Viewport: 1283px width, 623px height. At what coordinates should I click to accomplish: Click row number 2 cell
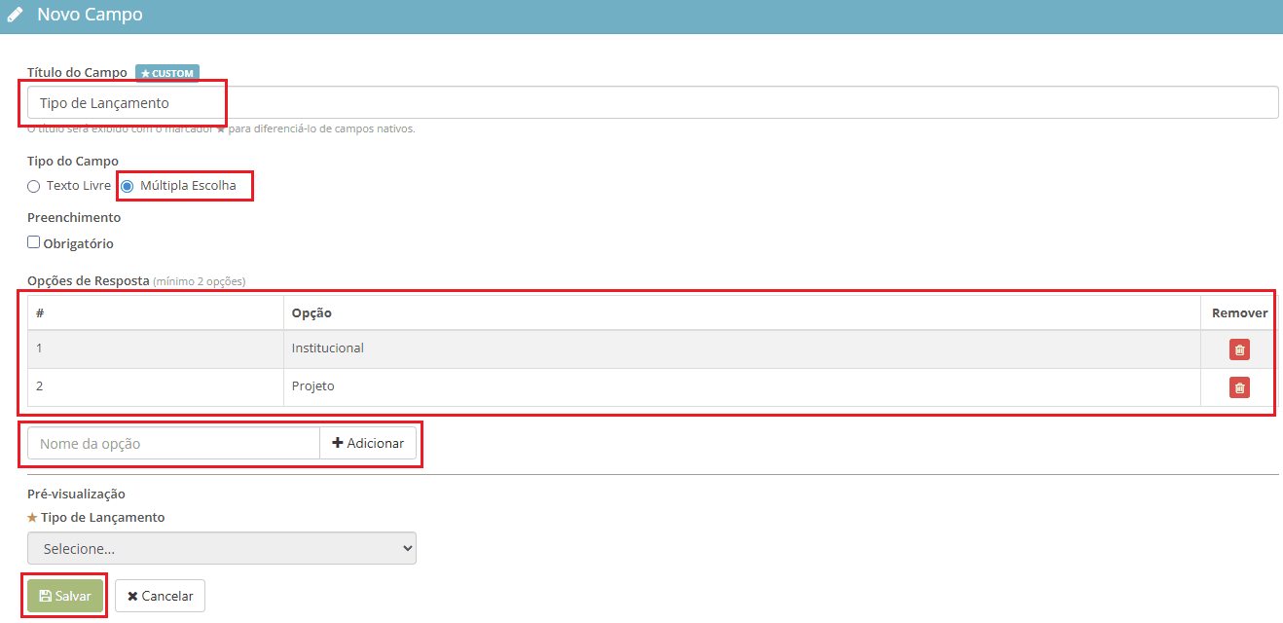(x=156, y=386)
